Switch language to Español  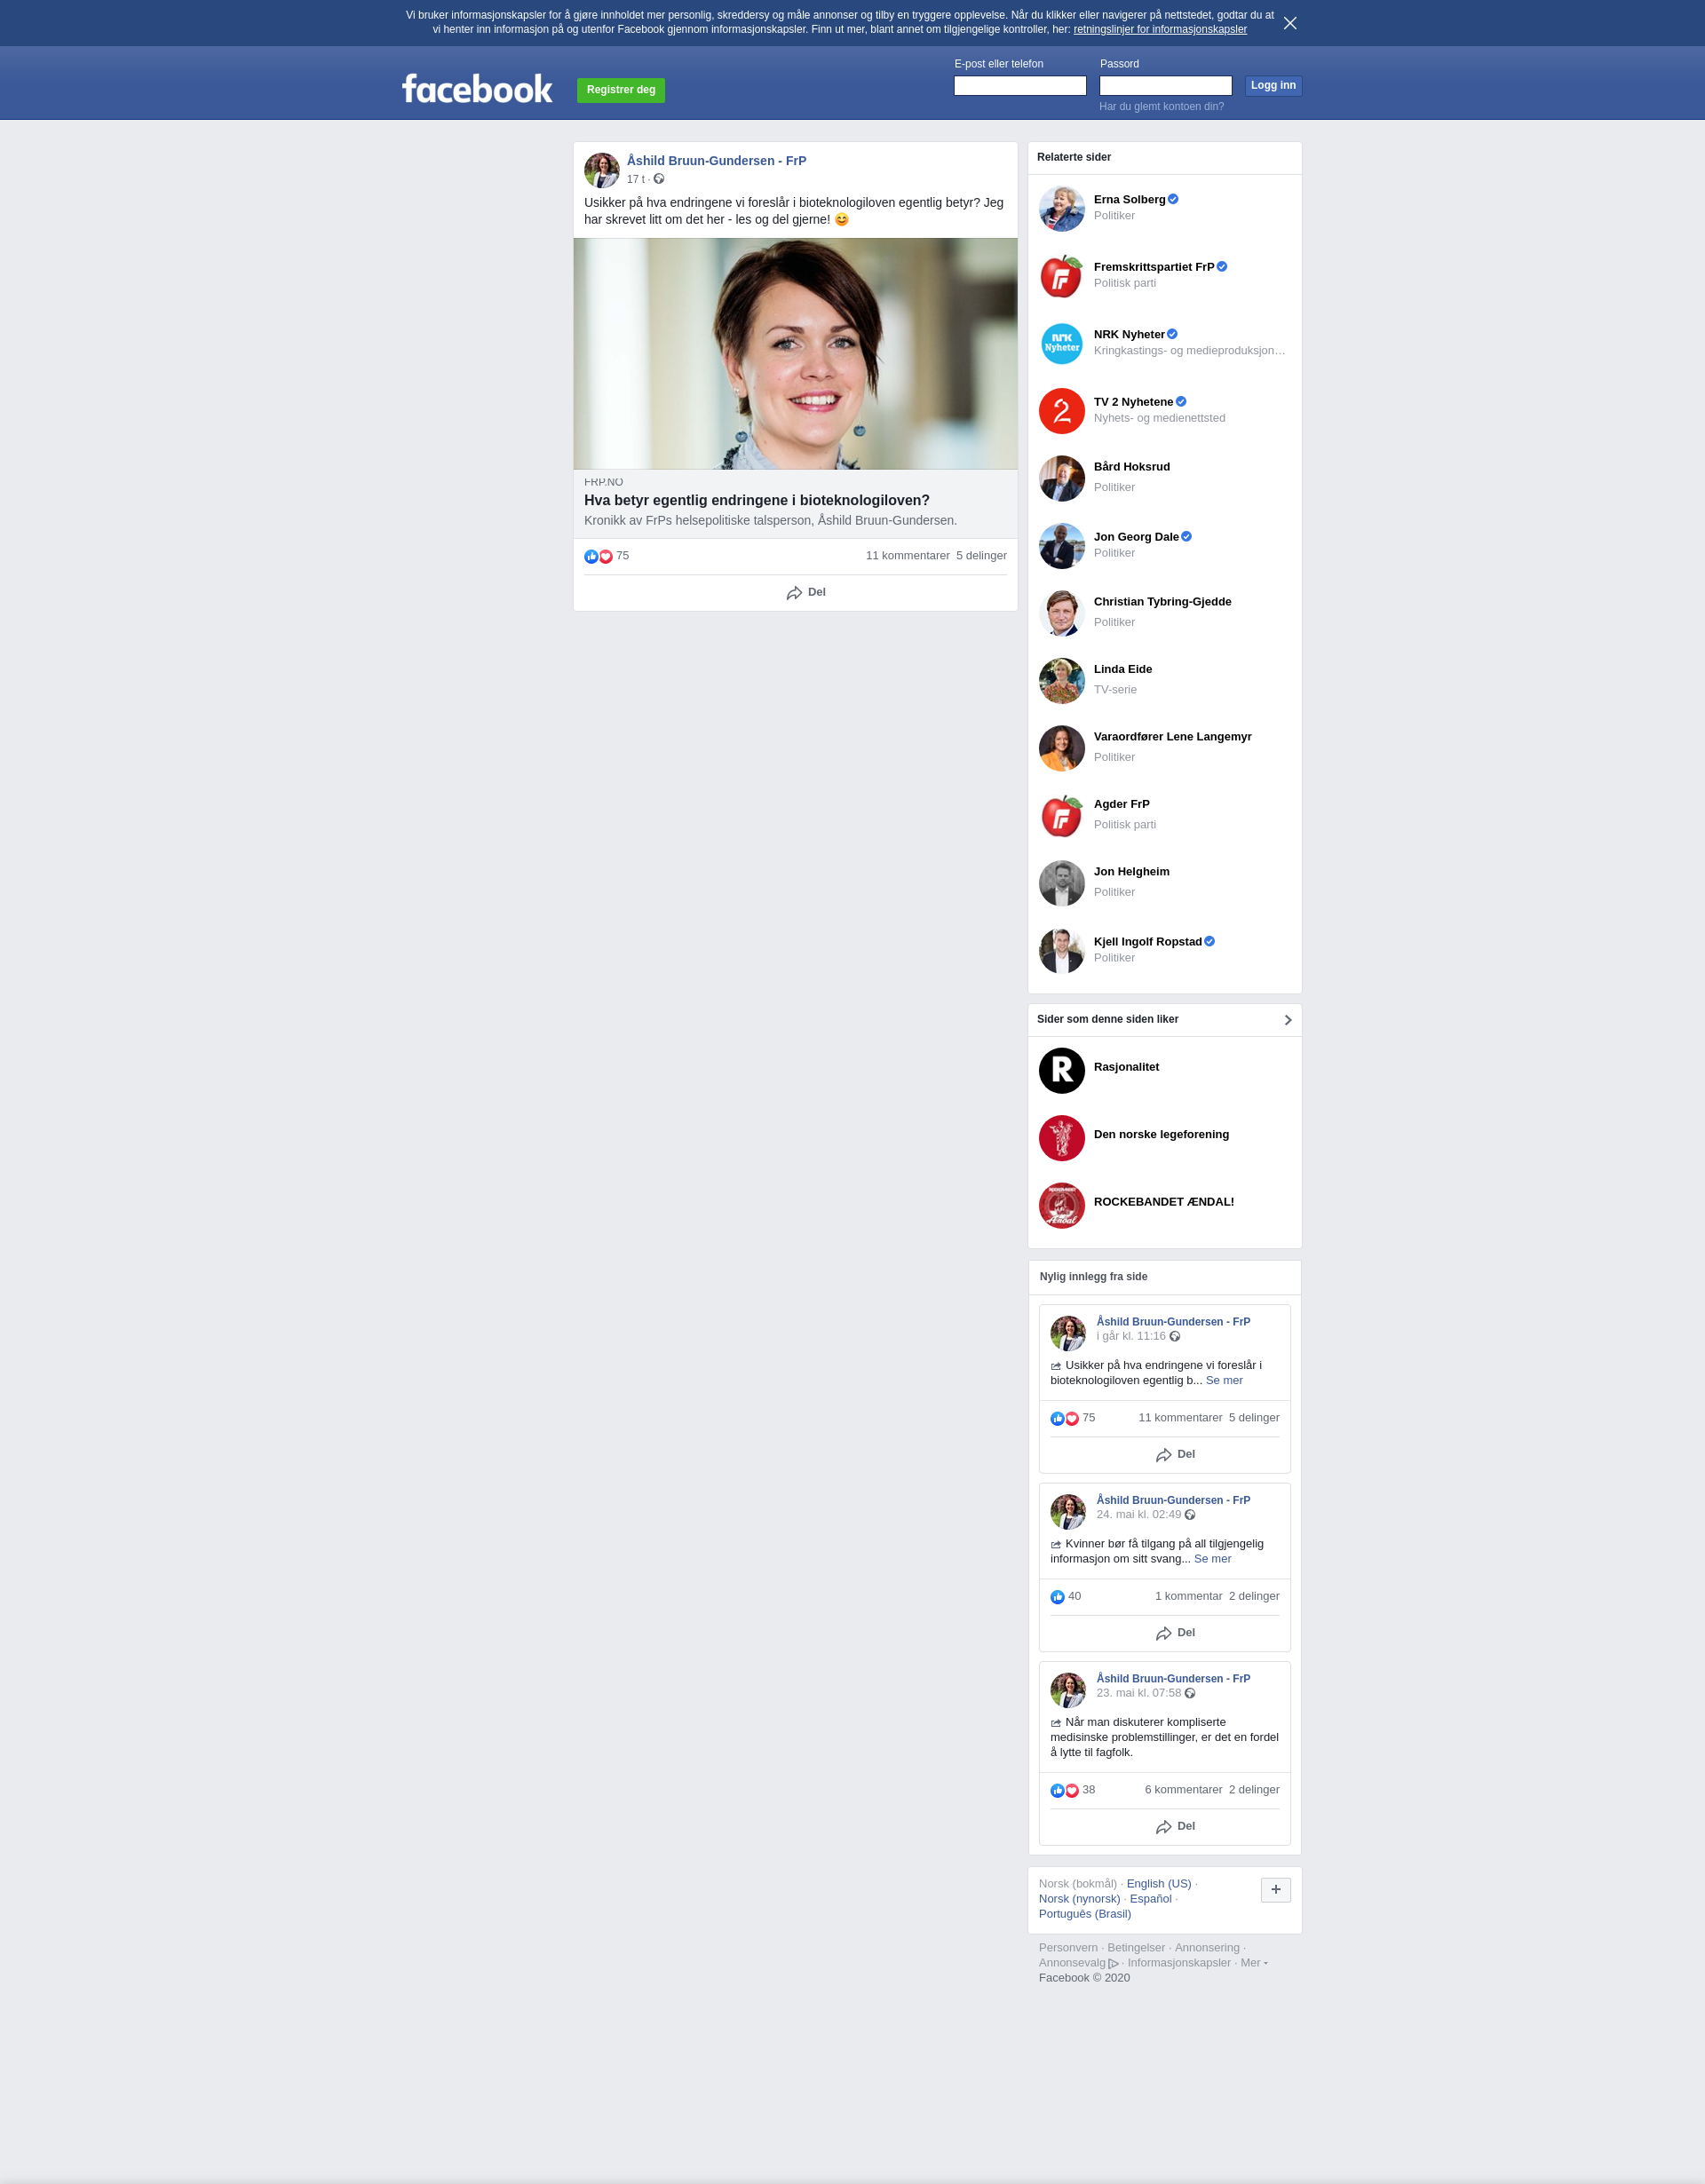point(1150,1898)
